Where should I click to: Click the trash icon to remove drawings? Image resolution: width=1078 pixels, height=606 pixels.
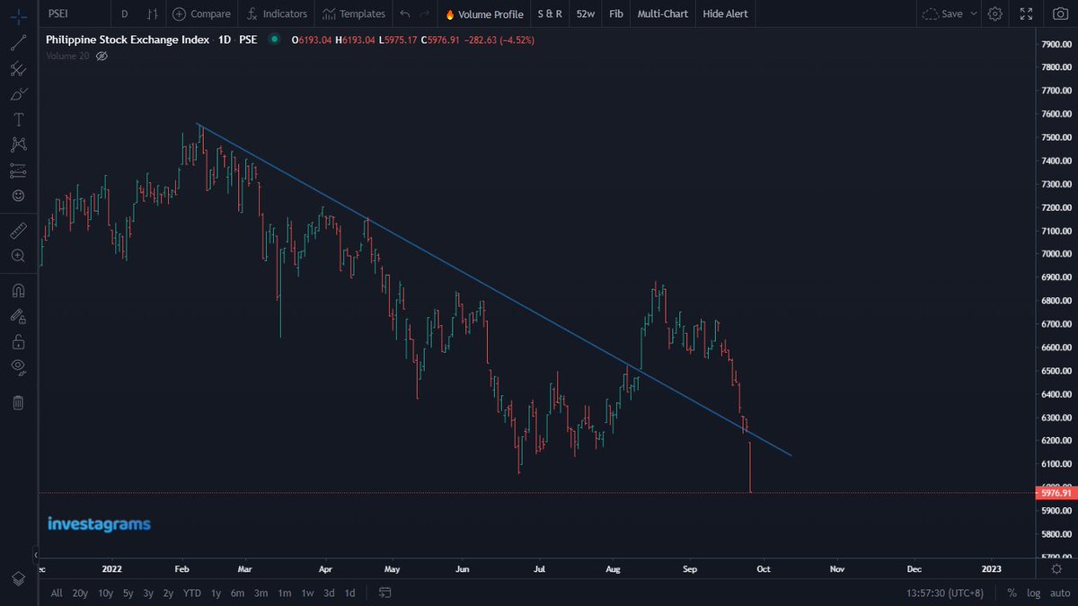tap(18, 401)
